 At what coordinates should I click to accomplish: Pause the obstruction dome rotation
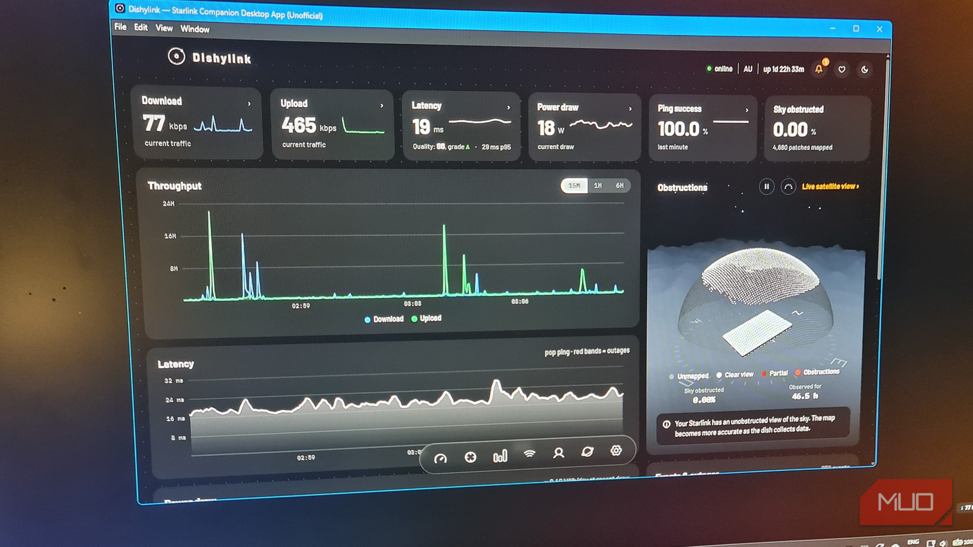(766, 187)
